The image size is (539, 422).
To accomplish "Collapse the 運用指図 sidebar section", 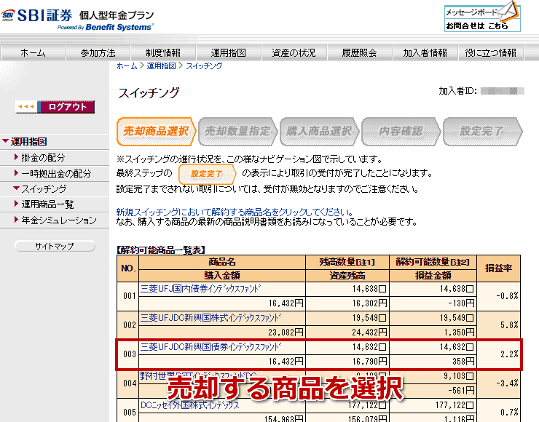I will (29, 142).
